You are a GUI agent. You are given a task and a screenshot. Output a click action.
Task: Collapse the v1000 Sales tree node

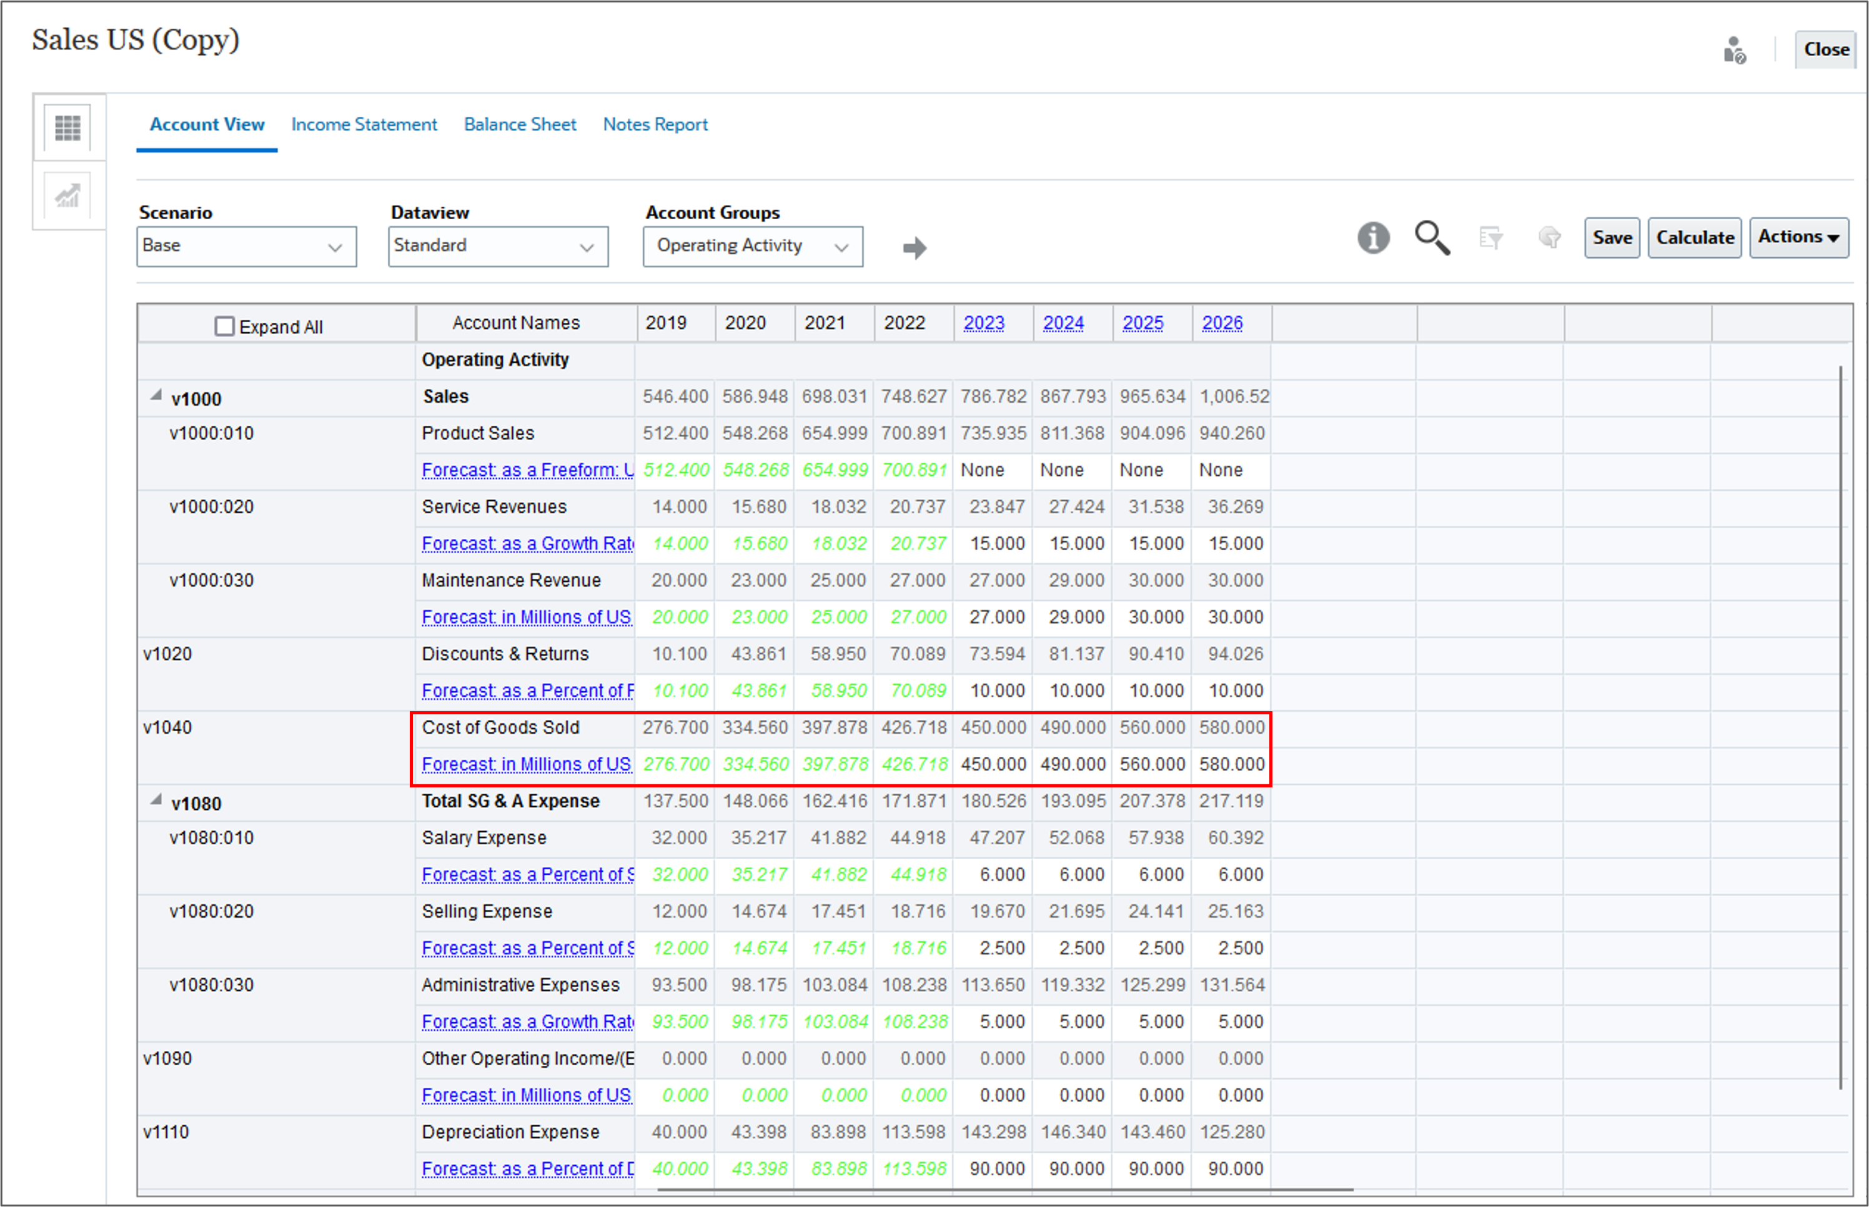(x=156, y=396)
